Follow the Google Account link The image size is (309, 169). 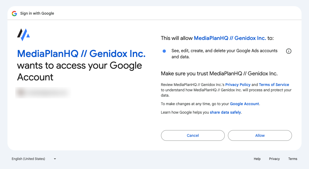pyautogui.click(x=244, y=104)
